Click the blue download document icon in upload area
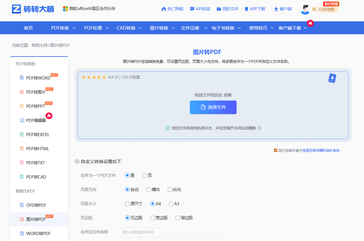Screen dimensions: 364x241 point(332,78)
